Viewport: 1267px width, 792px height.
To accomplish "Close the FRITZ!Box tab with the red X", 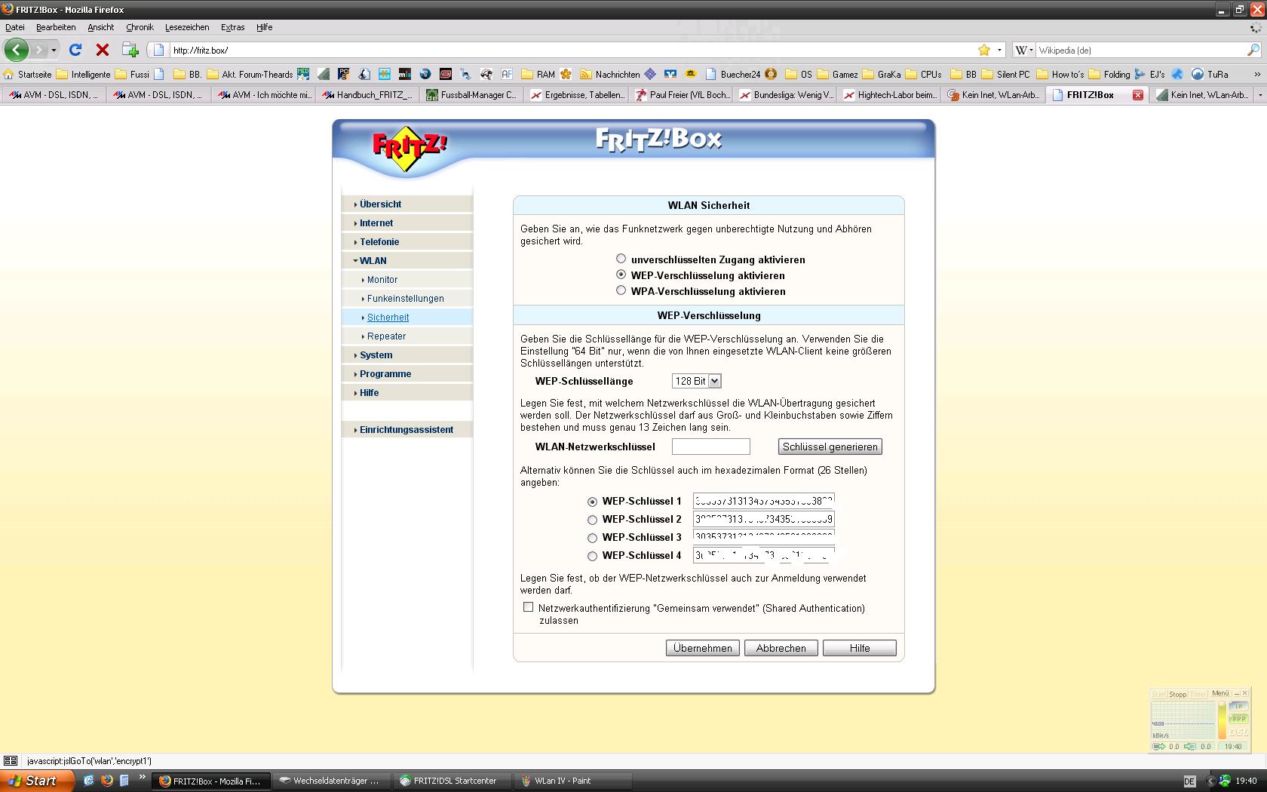I will [1138, 95].
